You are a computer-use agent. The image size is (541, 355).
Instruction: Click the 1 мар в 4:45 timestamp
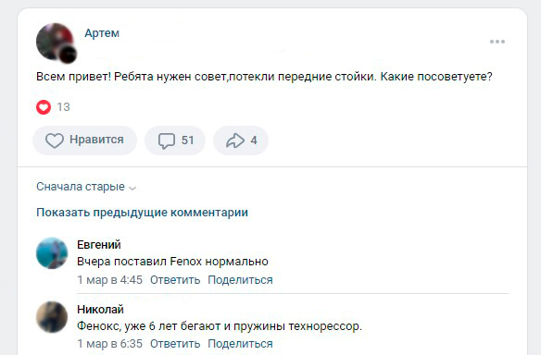(109, 279)
